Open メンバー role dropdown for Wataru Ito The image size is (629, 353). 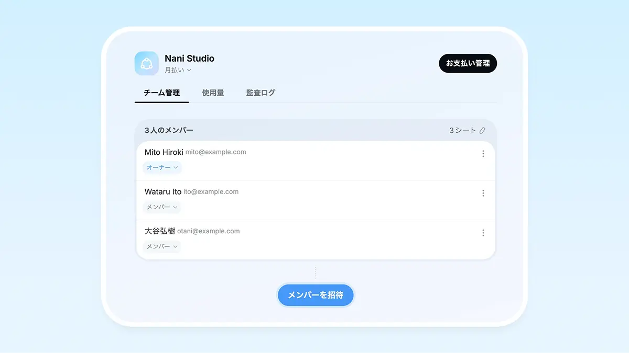pyautogui.click(x=162, y=207)
